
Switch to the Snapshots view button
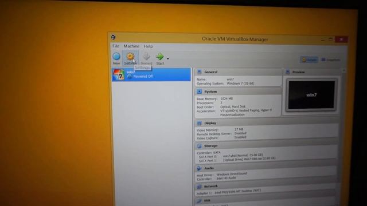click(331, 60)
